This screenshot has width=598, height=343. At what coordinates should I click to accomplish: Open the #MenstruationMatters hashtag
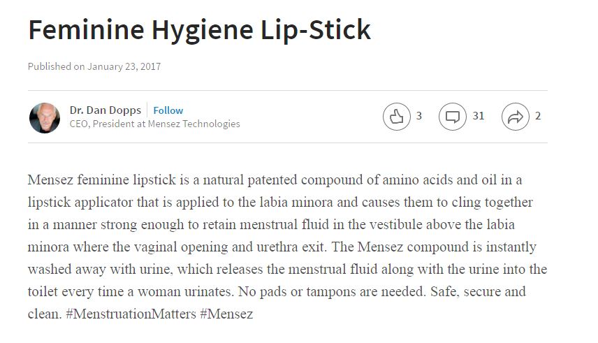(130, 314)
